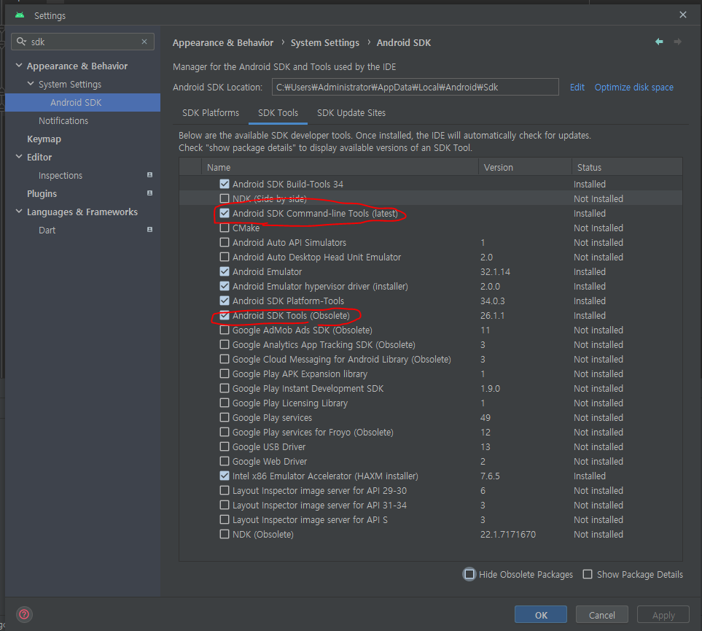
Task: Select Google Web Driver row name
Action: [270, 461]
